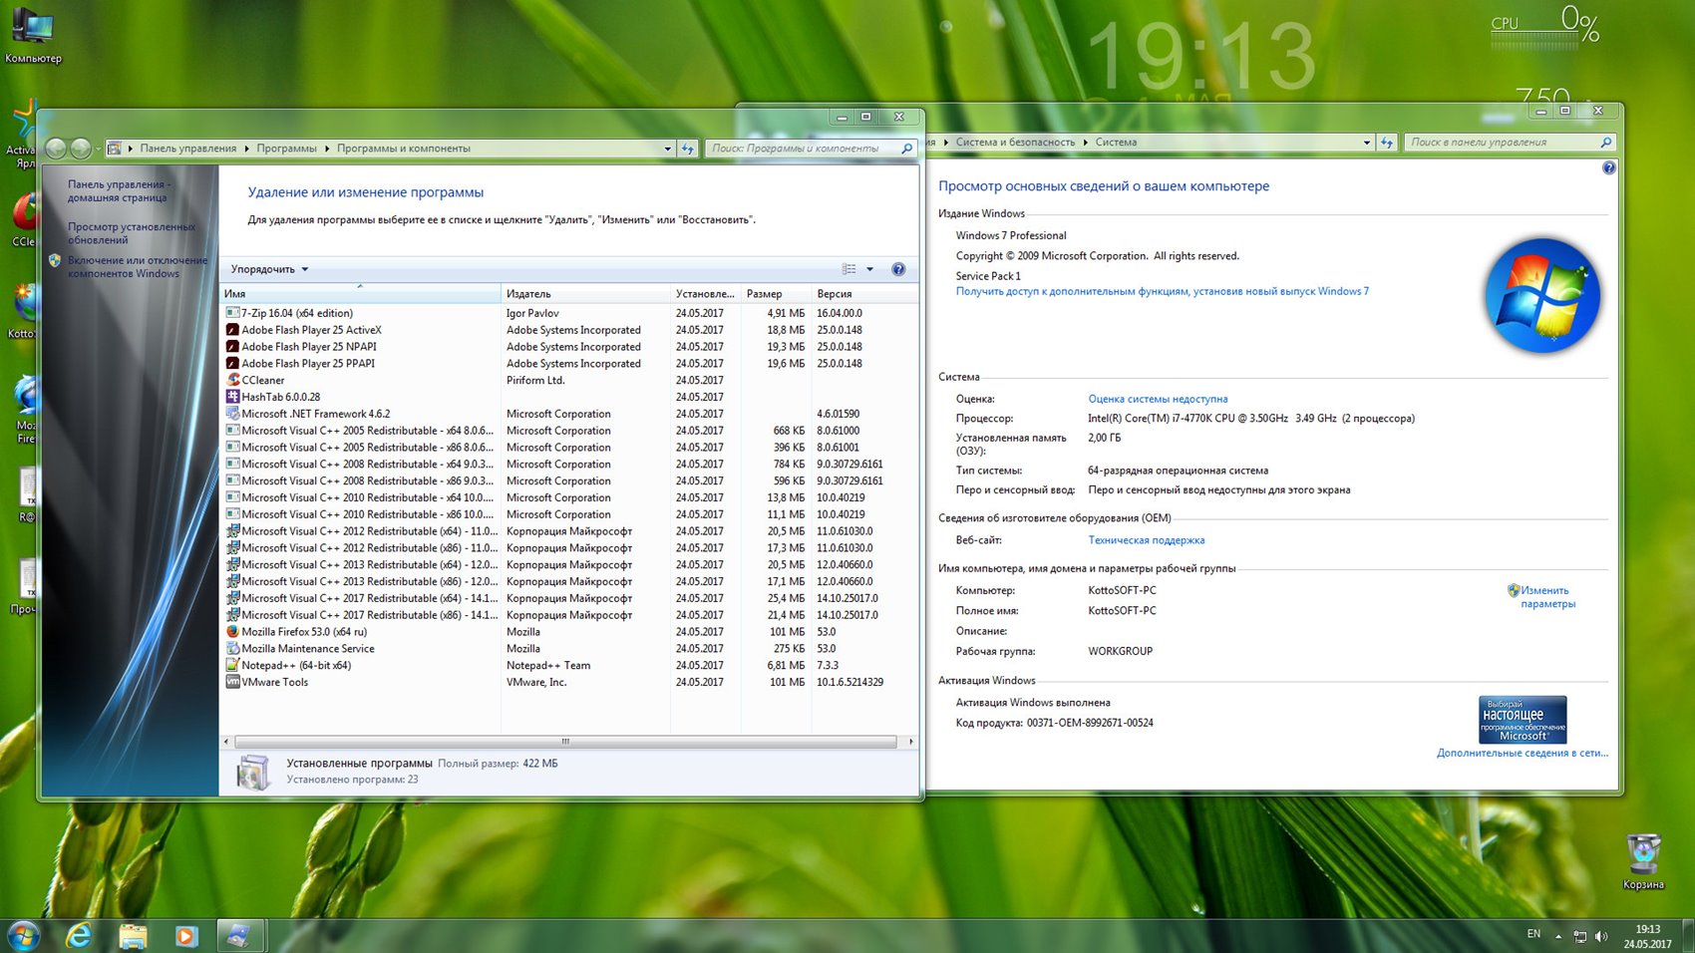Open link Получить доступ к дополнительным функциям
The height and width of the screenshot is (953, 1695).
pyautogui.click(x=1162, y=292)
